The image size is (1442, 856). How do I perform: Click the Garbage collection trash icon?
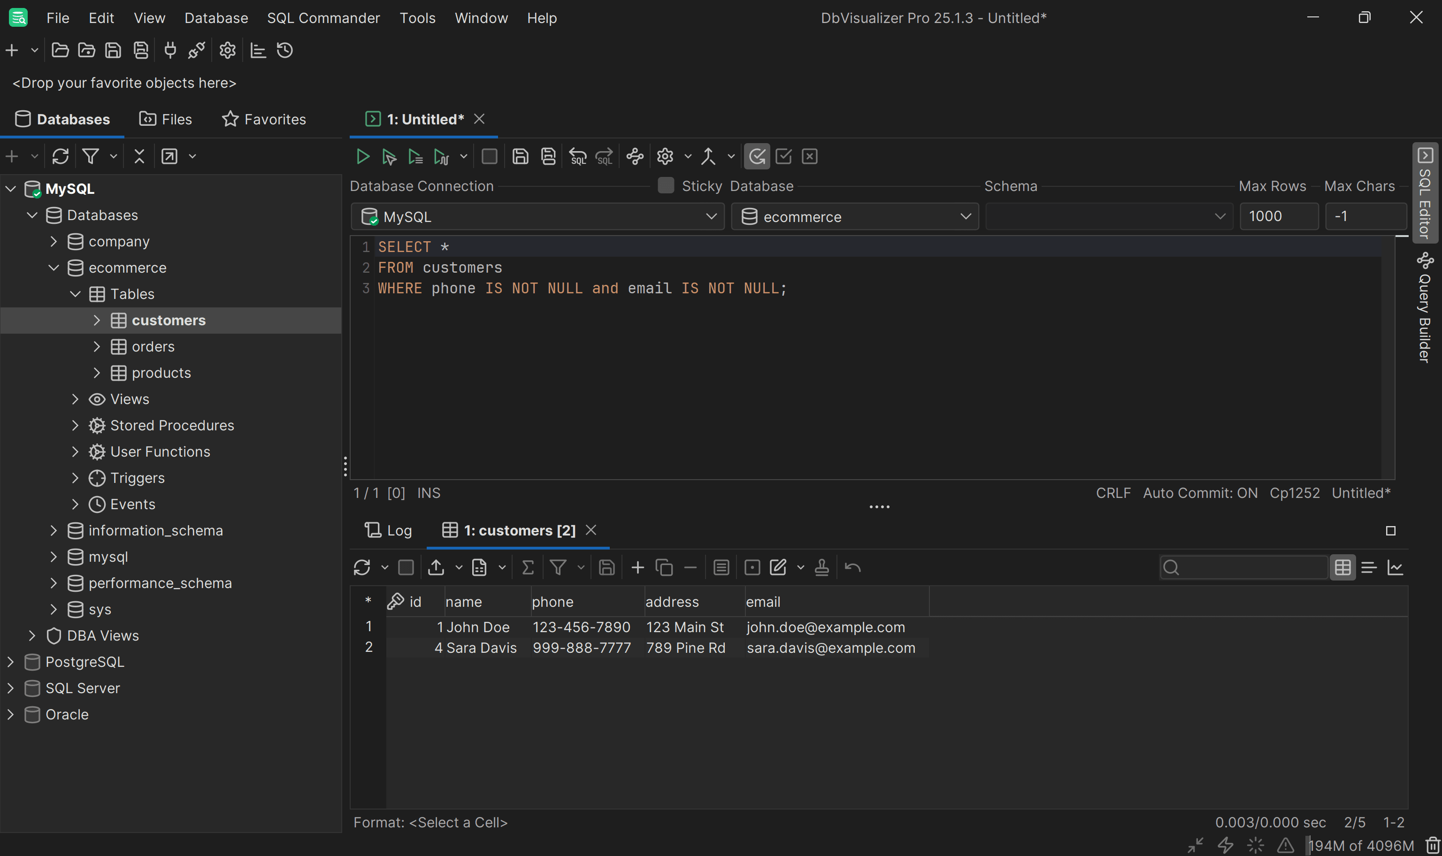1433,846
